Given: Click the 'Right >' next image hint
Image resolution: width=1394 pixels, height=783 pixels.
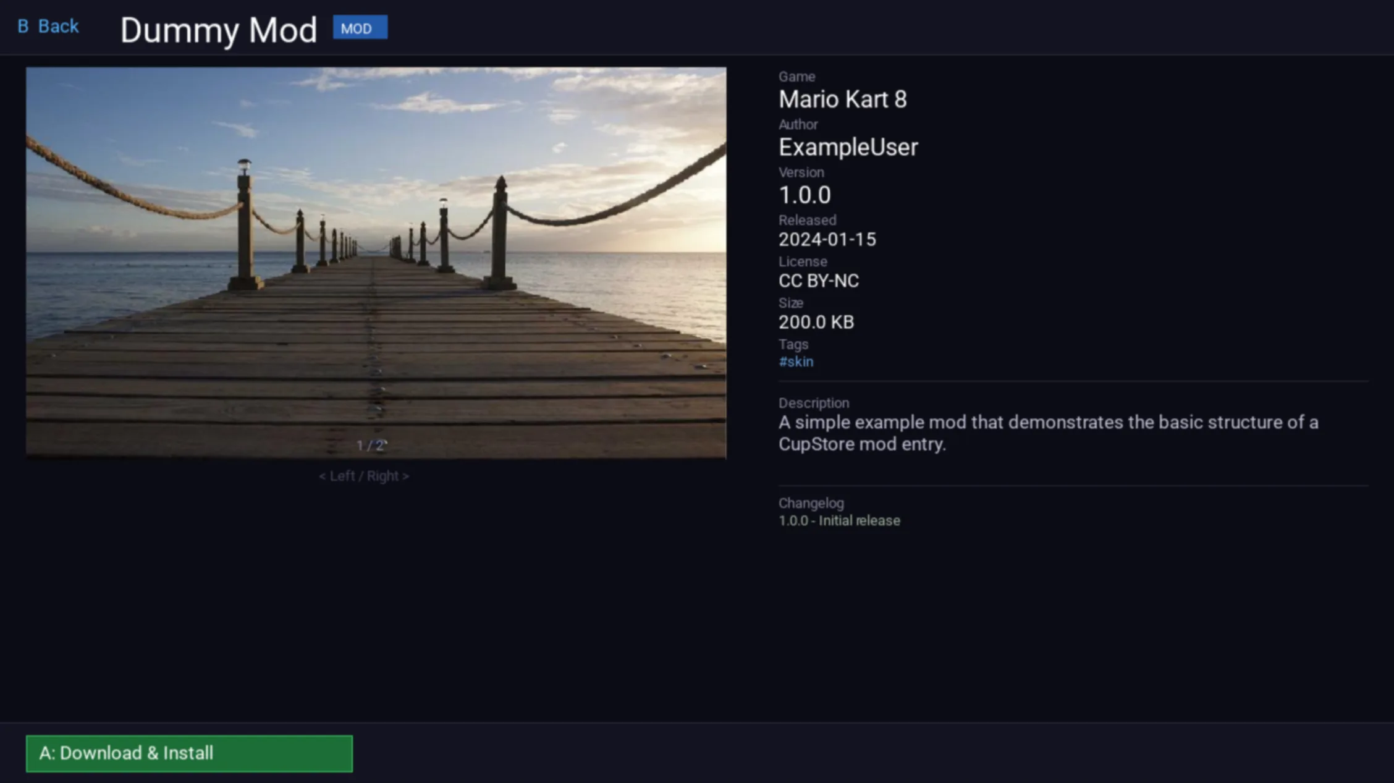Looking at the screenshot, I should [x=388, y=476].
